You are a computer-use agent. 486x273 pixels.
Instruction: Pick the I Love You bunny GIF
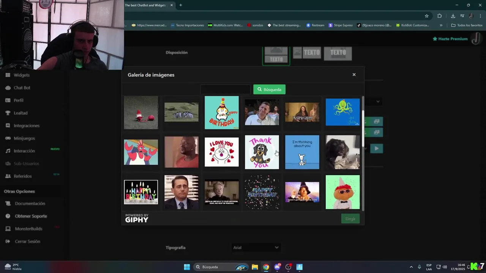pos(222,152)
